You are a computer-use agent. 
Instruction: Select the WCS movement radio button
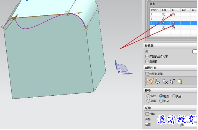[148, 96]
